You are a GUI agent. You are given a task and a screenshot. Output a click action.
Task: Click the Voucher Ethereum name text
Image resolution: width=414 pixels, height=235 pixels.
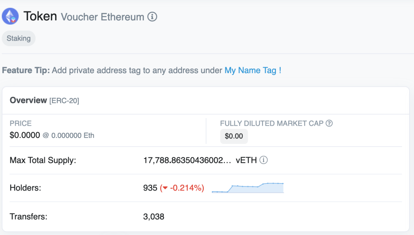103,17
